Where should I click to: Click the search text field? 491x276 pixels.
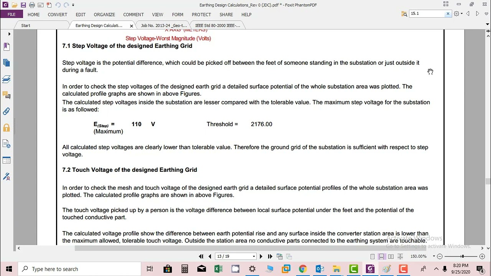(427, 14)
